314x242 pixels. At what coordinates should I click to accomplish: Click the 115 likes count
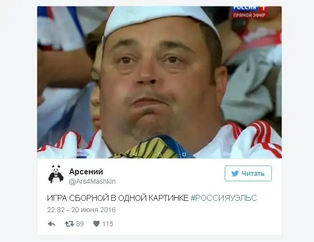pos(108,224)
